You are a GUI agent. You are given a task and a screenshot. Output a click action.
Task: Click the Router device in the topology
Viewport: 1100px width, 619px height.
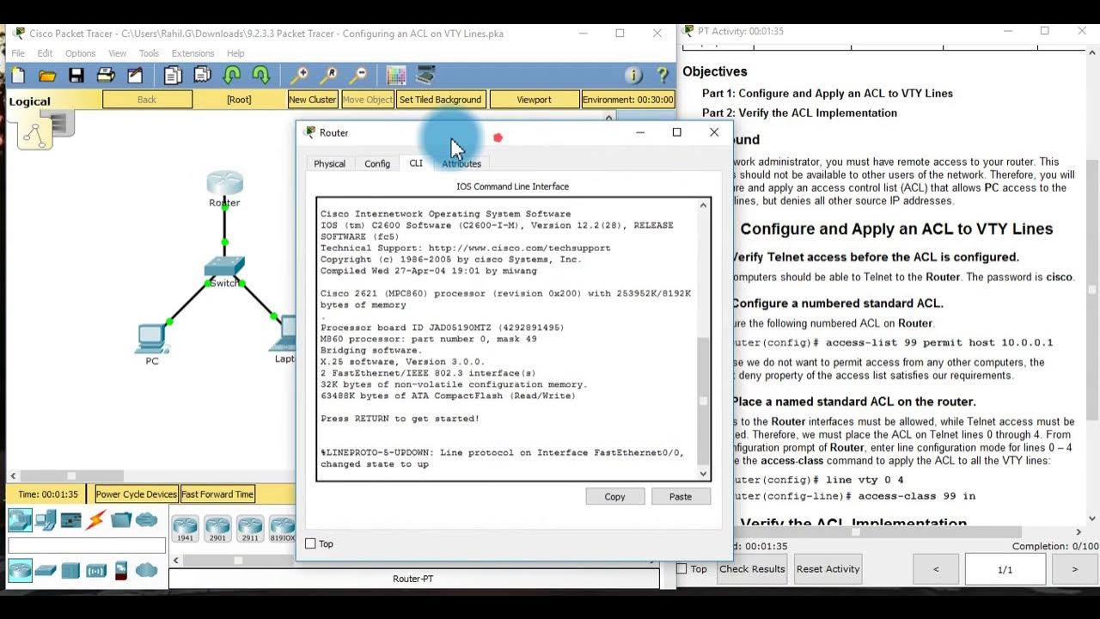pyautogui.click(x=225, y=184)
